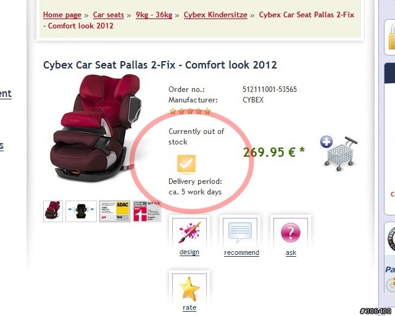Select the side-impact protection thumbnail

pos(81,211)
